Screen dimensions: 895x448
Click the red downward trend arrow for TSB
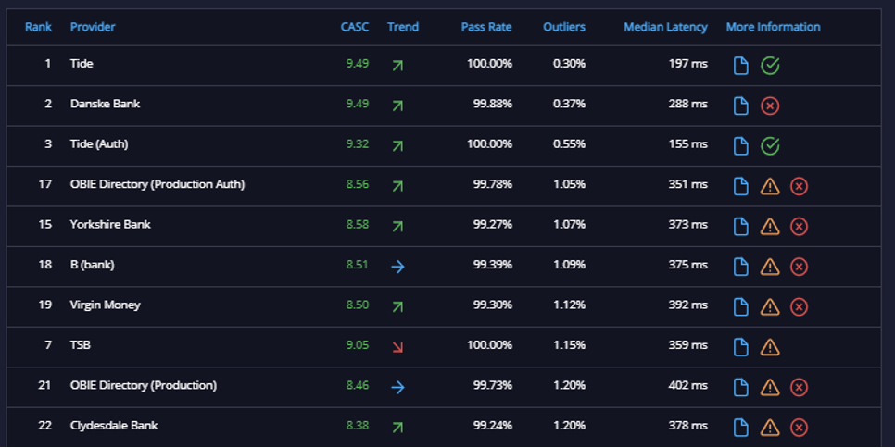click(397, 346)
